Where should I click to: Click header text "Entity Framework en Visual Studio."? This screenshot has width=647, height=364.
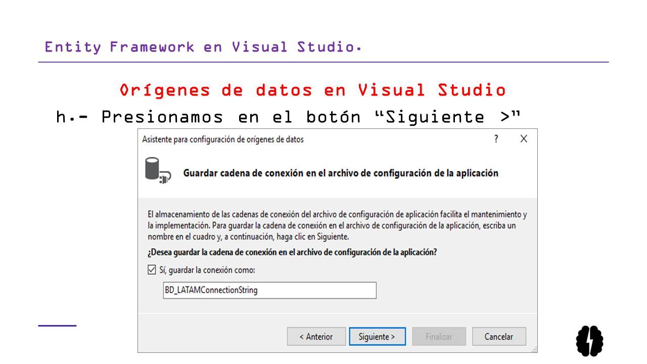pyautogui.click(x=203, y=47)
